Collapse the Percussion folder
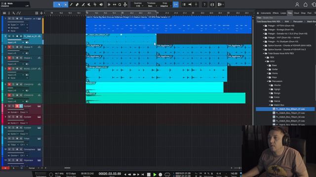Image resolution: width=316 pixels, height=177 pixels. pos(267,81)
